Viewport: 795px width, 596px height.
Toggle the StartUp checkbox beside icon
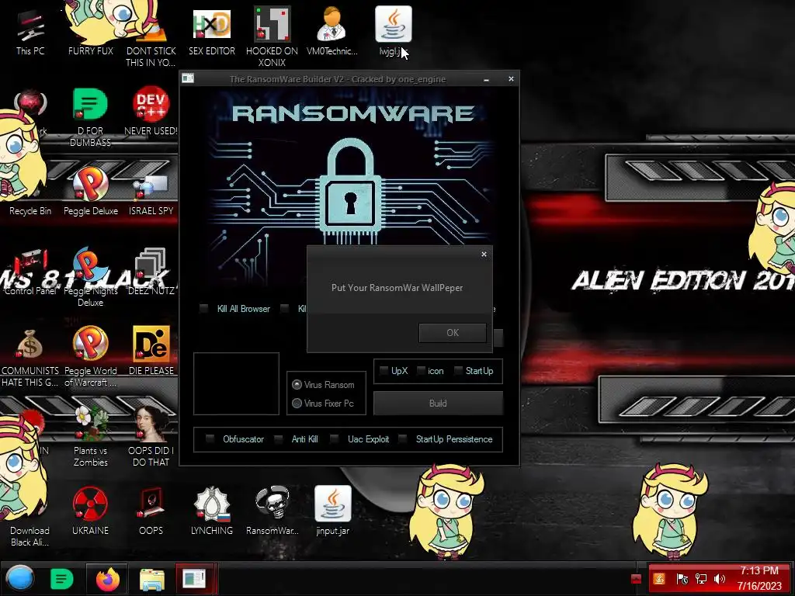458,371
